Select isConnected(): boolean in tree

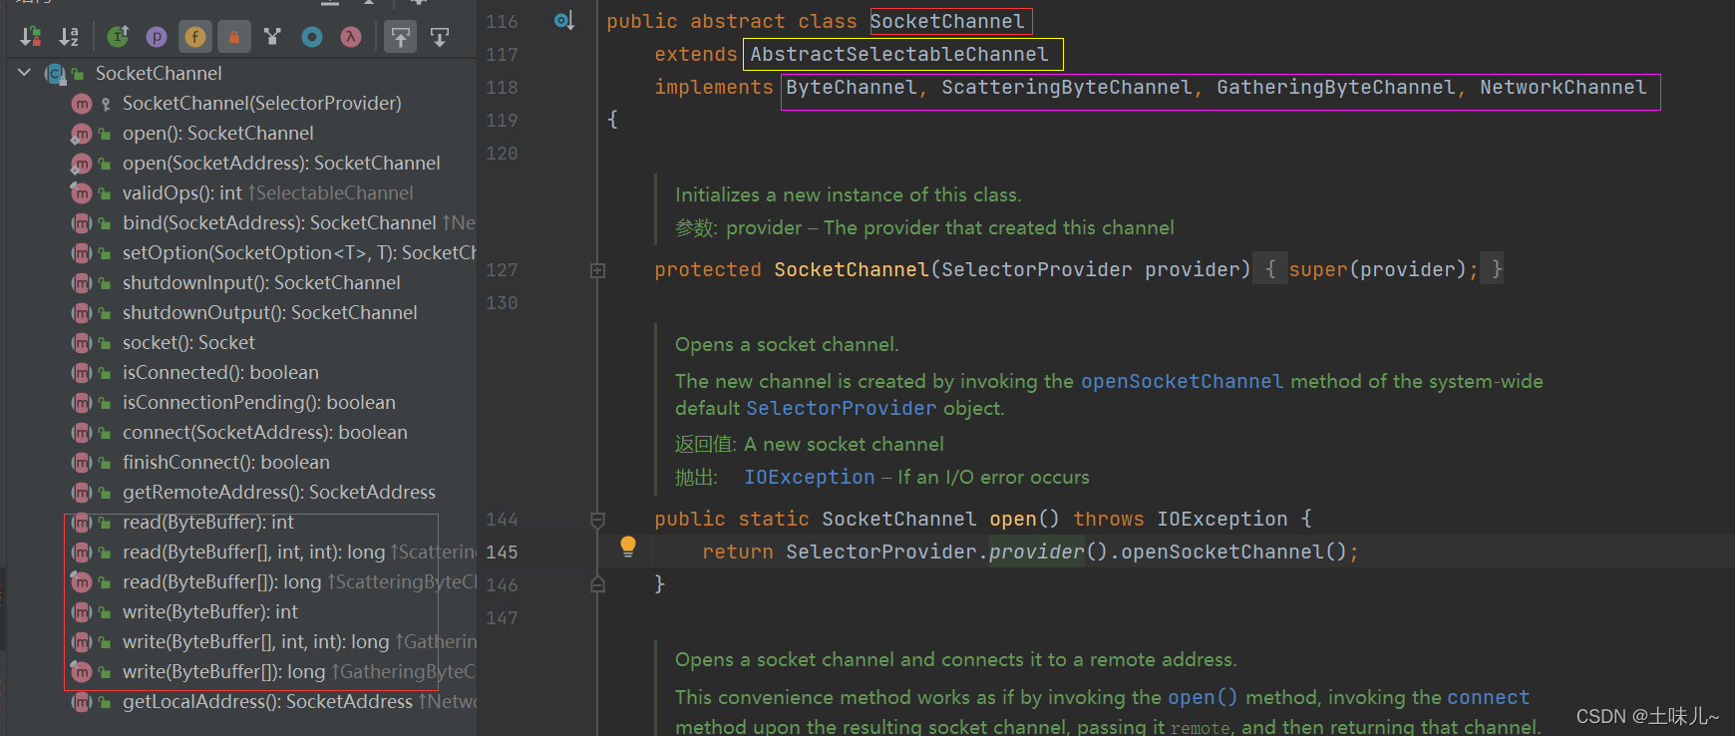[220, 372]
